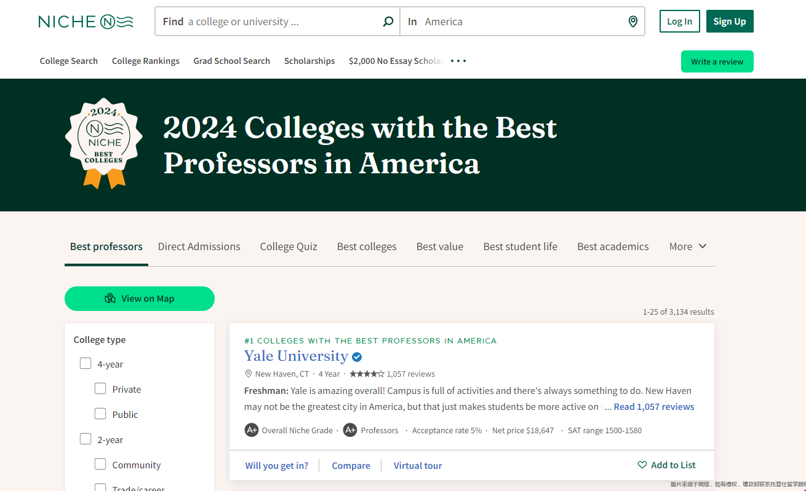Image resolution: width=806 pixels, height=491 pixels.
Task: Open the College Quiz tab
Action: [289, 246]
